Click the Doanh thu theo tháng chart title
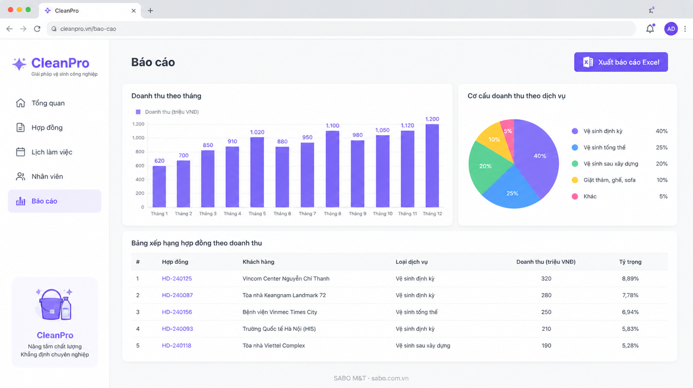The image size is (693, 388). coord(167,96)
